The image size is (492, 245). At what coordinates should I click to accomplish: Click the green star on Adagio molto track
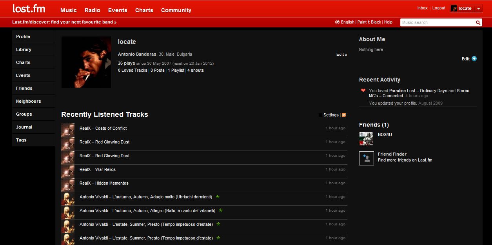coord(218,196)
